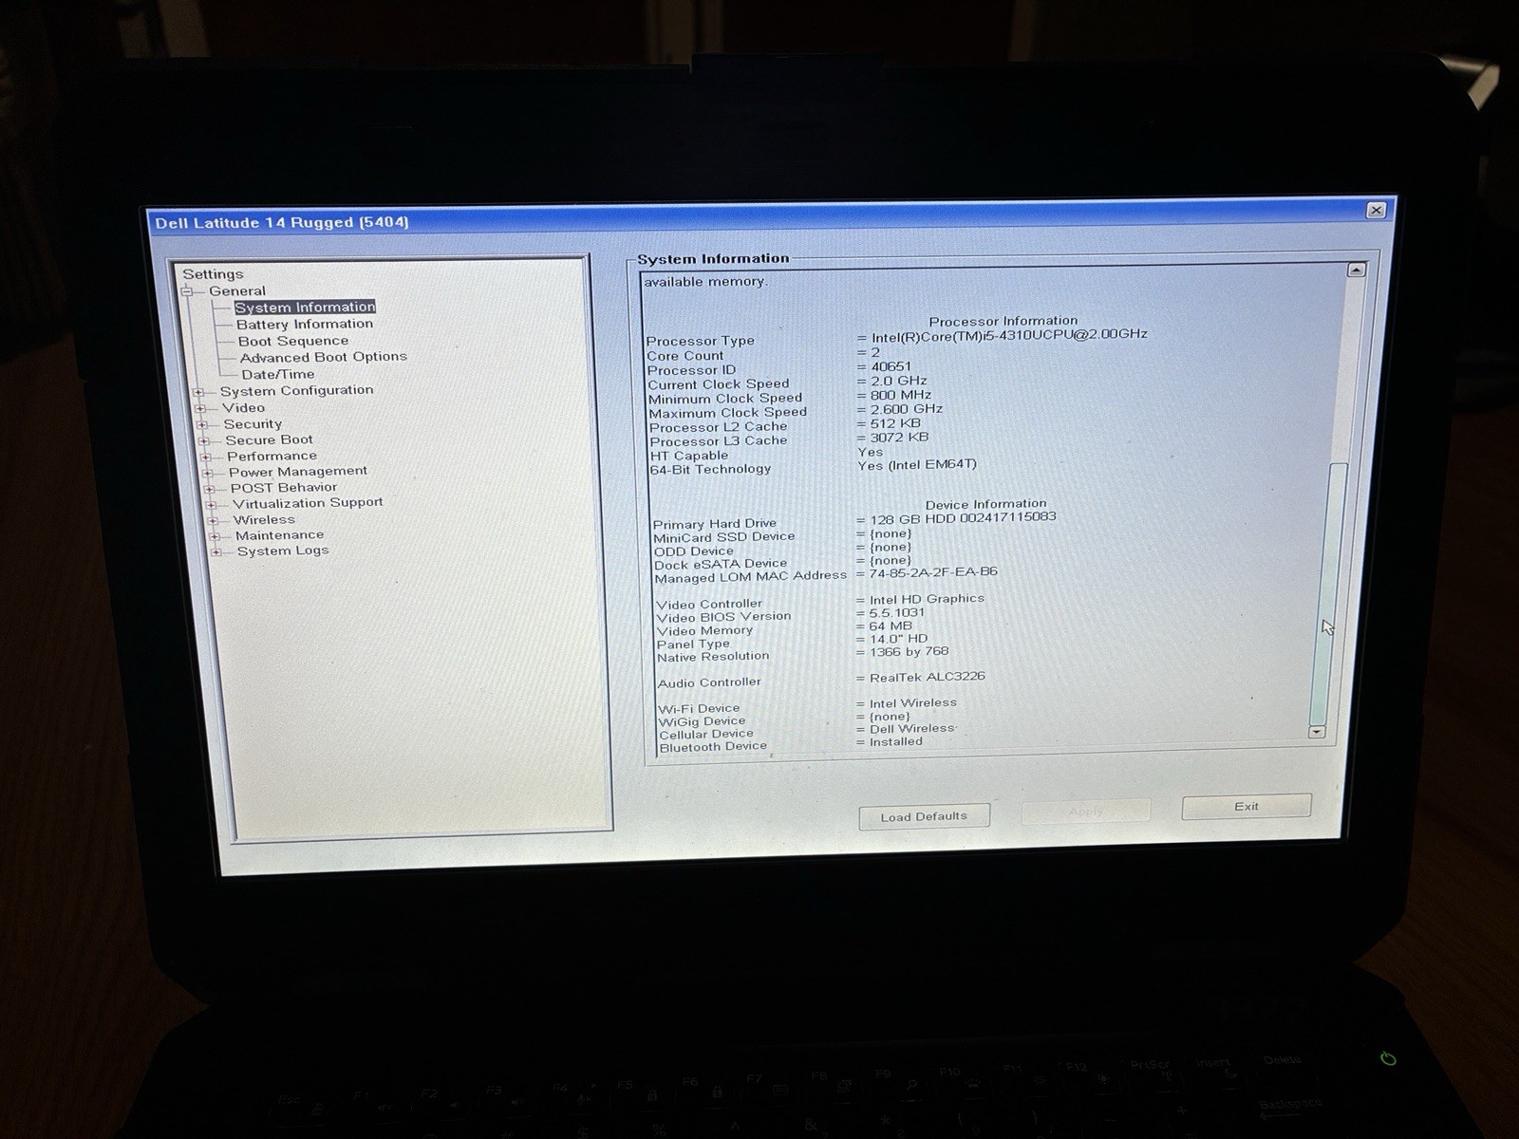Image resolution: width=1519 pixels, height=1139 pixels.
Task: Click the Primary Hard Drive value
Action: [x=963, y=518]
